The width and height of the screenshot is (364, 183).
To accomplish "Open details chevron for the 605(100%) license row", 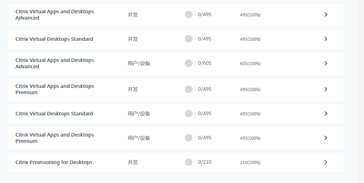I will [x=326, y=63].
